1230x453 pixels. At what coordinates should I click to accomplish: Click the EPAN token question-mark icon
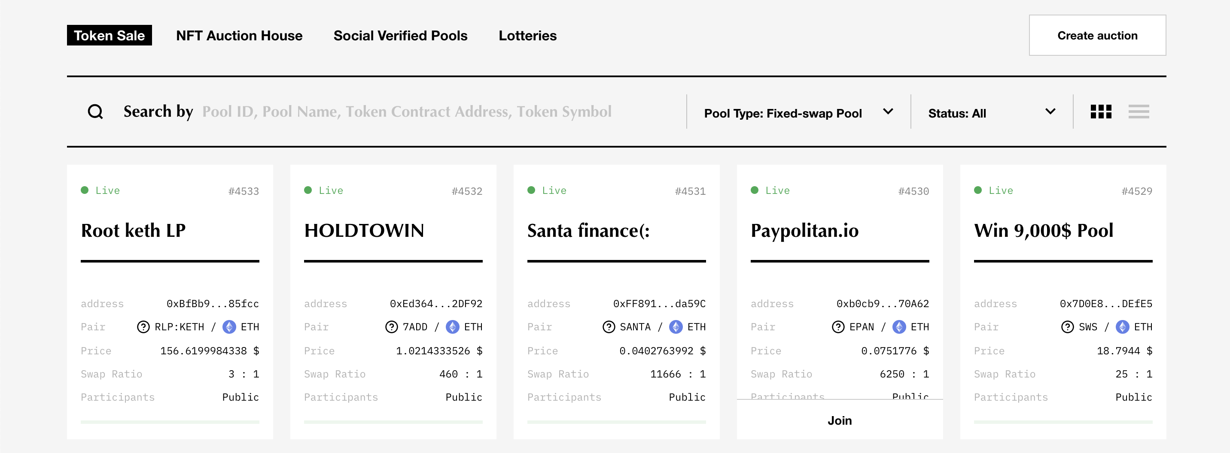(x=838, y=326)
